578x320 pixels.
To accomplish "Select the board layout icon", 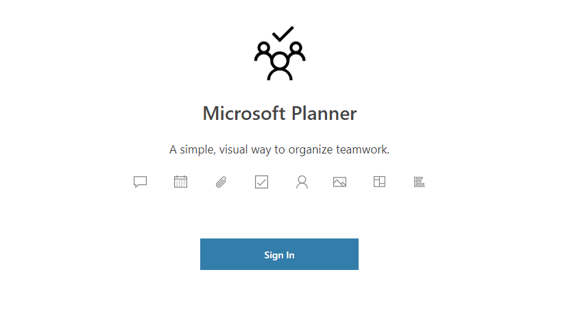I will (379, 182).
